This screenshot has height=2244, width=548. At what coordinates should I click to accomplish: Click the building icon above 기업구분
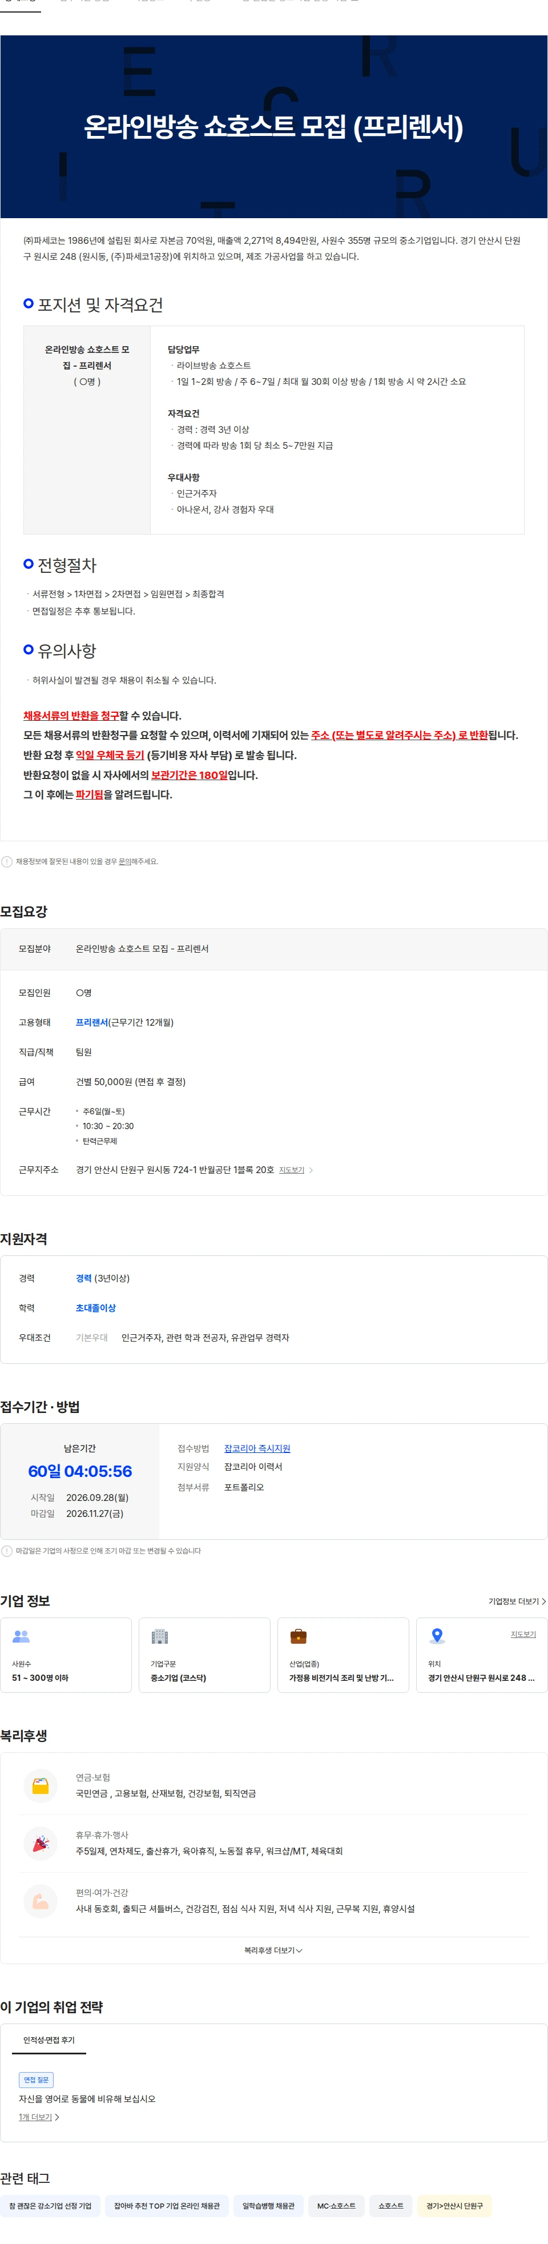click(159, 1636)
